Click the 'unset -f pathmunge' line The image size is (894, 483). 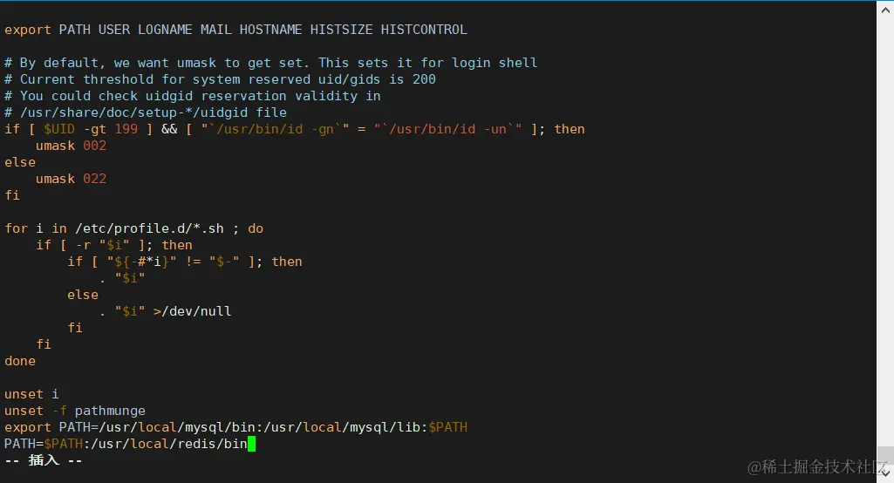[x=75, y=411]
